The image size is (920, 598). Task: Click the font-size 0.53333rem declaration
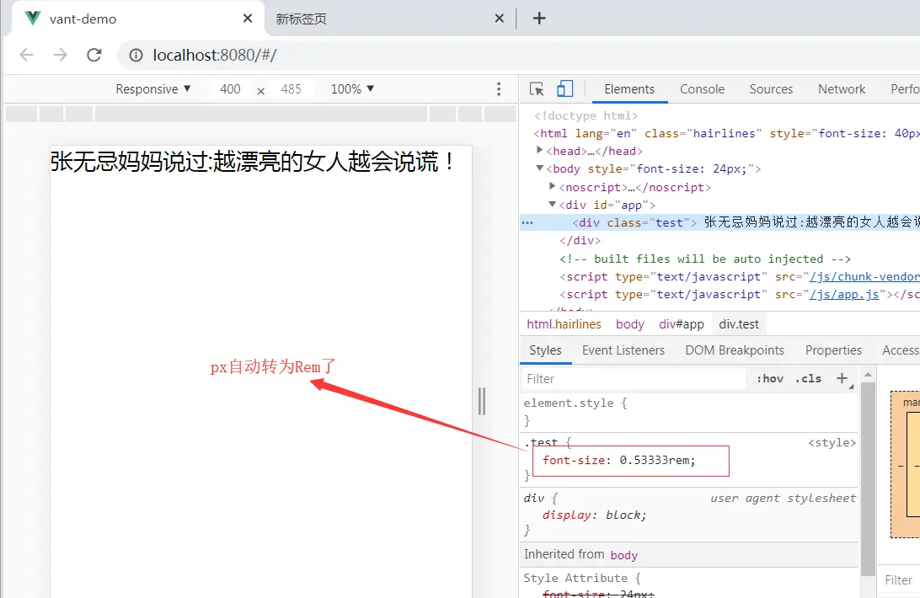click(x=618, y=460)
